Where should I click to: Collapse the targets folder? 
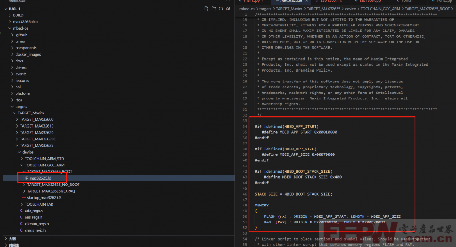coord(12,106)
